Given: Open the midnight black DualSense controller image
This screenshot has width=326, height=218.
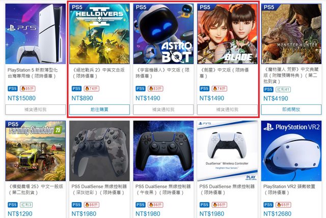Looking at the screenshot, I should [163, 151].
